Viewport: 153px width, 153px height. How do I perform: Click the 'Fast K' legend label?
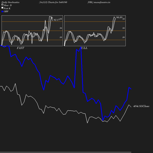click(7, 8)
